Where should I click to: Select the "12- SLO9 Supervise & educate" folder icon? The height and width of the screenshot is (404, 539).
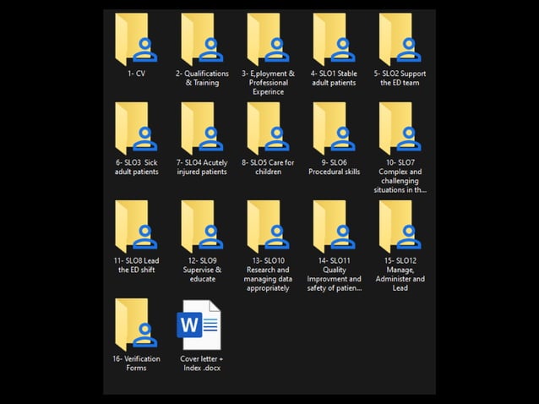pyautogui.click(x=202, y=227)
